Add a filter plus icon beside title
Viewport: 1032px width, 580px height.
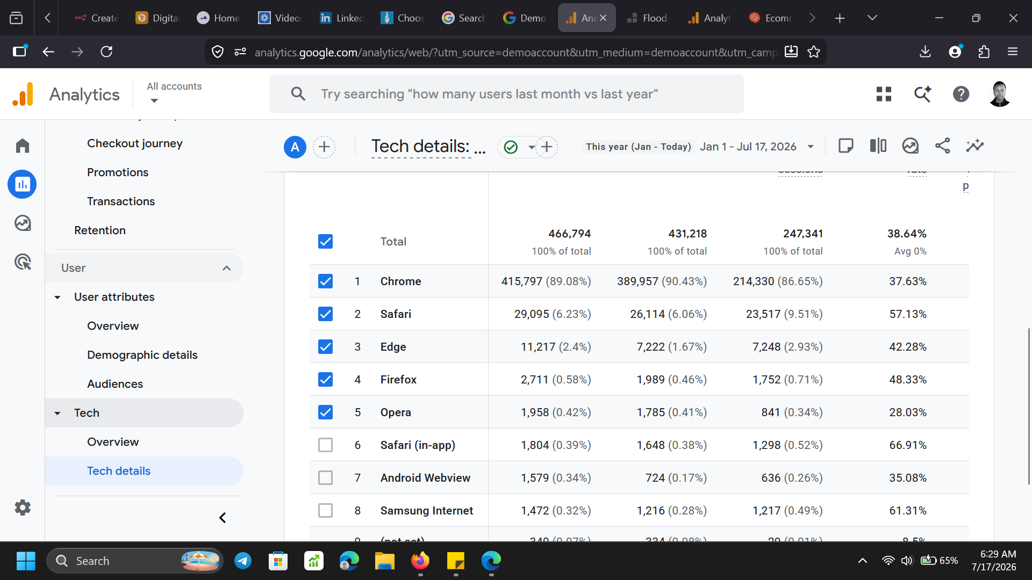547,147
